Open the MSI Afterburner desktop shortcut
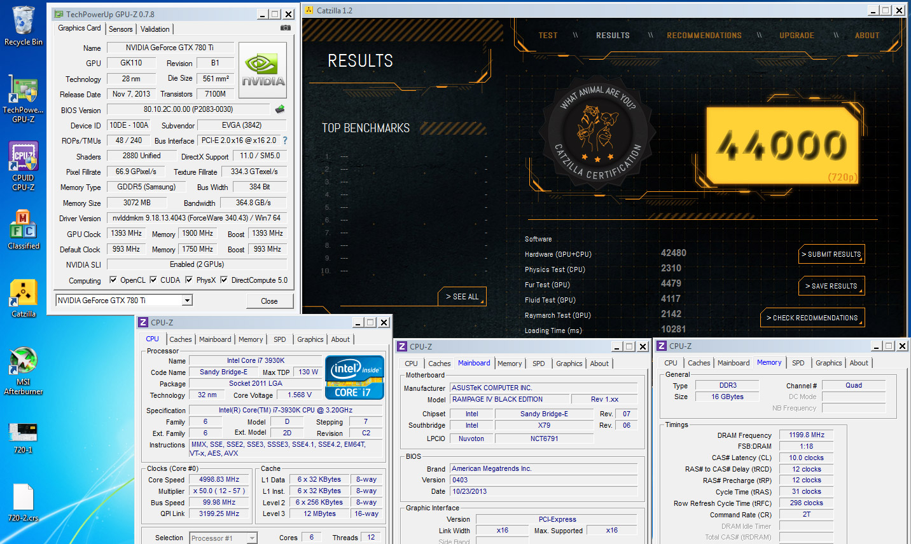The width and height of the screenshot is (911, 544). (23, 362)
